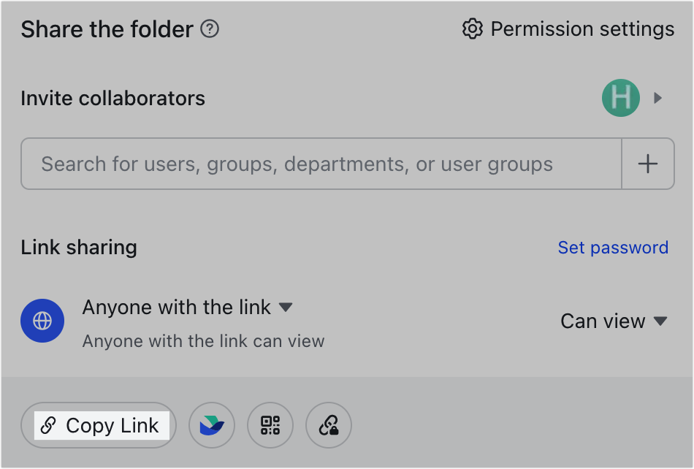
Task: Click the blue globe link-sharing icon
Action: point(42,321)
